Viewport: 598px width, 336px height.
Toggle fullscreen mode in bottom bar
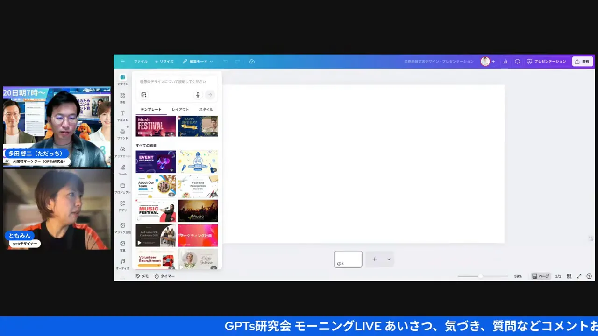click(x=579, y=276)
